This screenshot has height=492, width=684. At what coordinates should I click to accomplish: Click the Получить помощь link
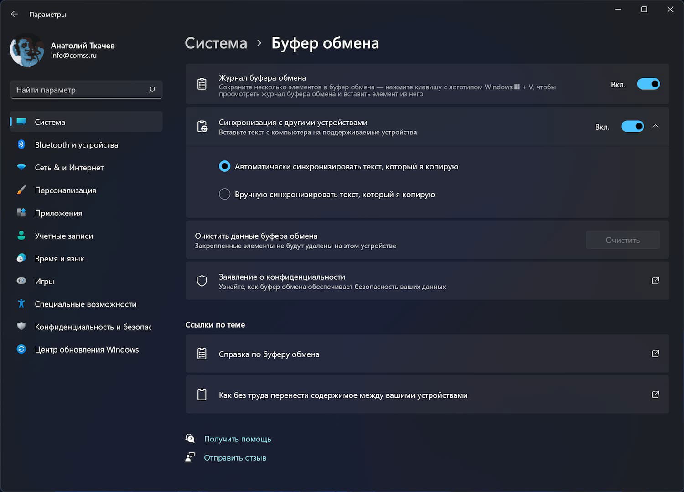[238, 439]
